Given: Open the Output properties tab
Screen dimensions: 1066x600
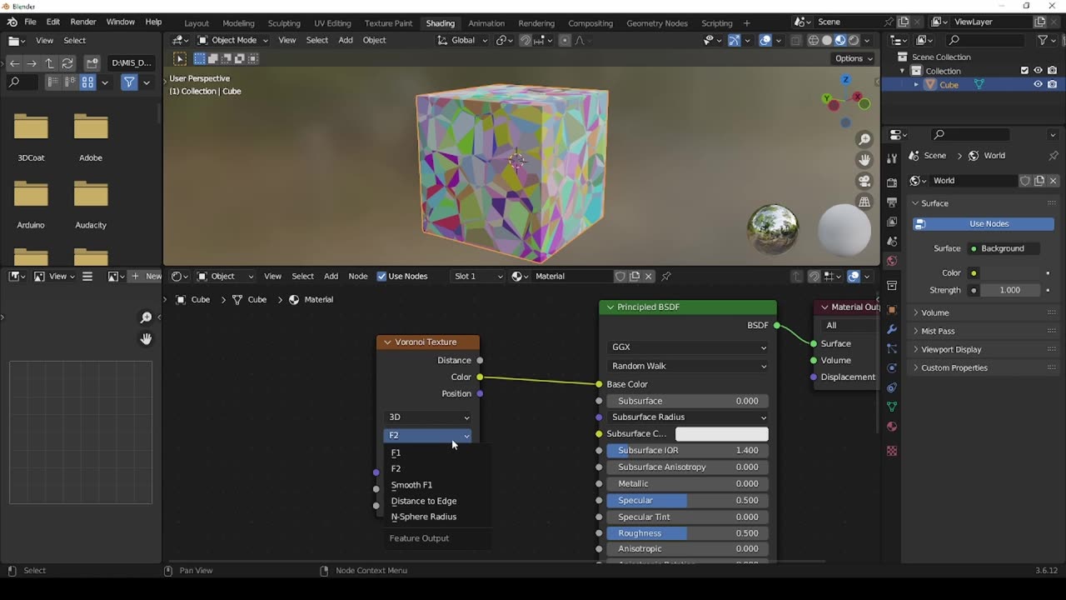Looking at the screenshot, I should click(x=892, y=202).
